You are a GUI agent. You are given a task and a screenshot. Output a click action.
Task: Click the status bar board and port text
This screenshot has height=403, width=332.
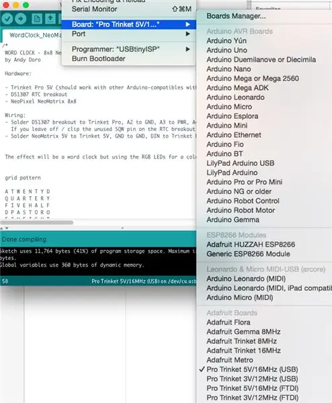[144, 281]
